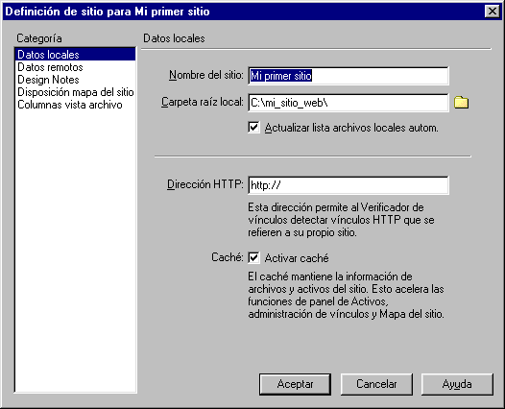Click the Dirección HTTP label
505x409 pixels.
click(205, 184)
